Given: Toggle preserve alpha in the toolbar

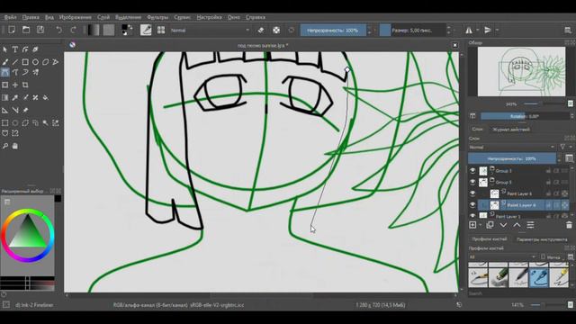Looking at the screenshot, I should (x=276, y=30).
